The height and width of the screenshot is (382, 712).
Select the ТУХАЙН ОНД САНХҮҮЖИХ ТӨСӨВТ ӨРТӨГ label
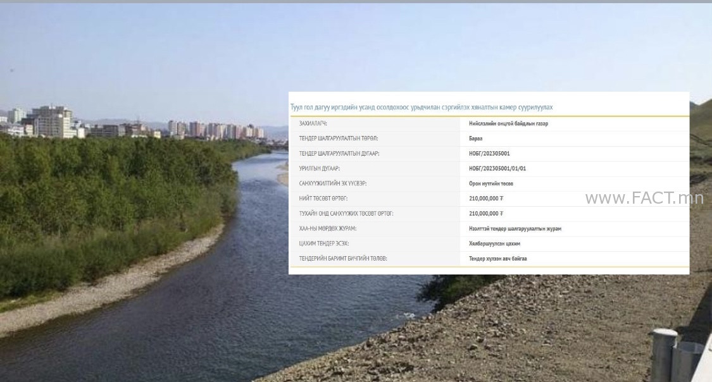(x=346, y=214)
